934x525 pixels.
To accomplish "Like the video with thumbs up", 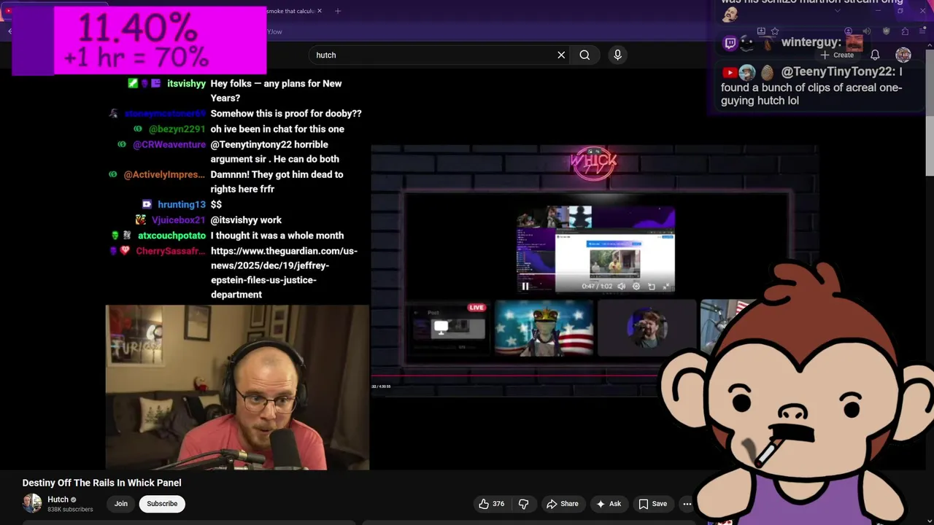I will (492, 504).
